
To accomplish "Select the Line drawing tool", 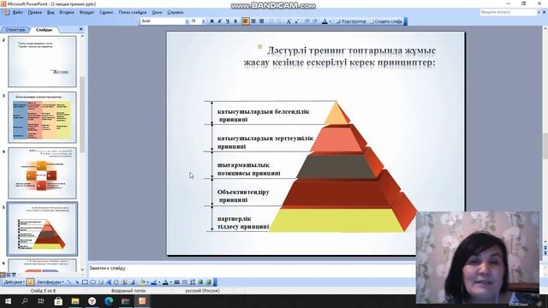I will pos(69,282).
